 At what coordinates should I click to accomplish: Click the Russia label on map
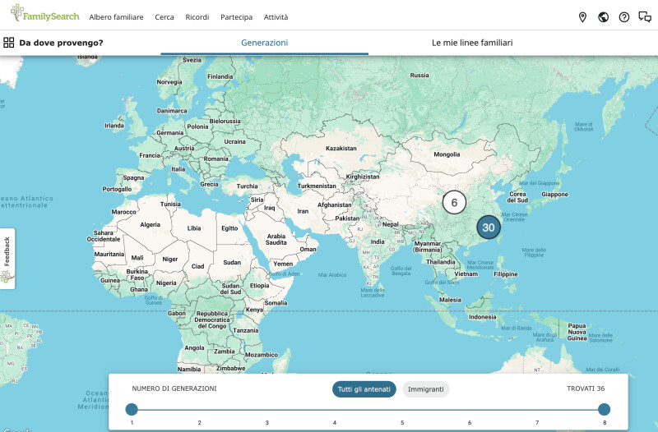(419, 75)
